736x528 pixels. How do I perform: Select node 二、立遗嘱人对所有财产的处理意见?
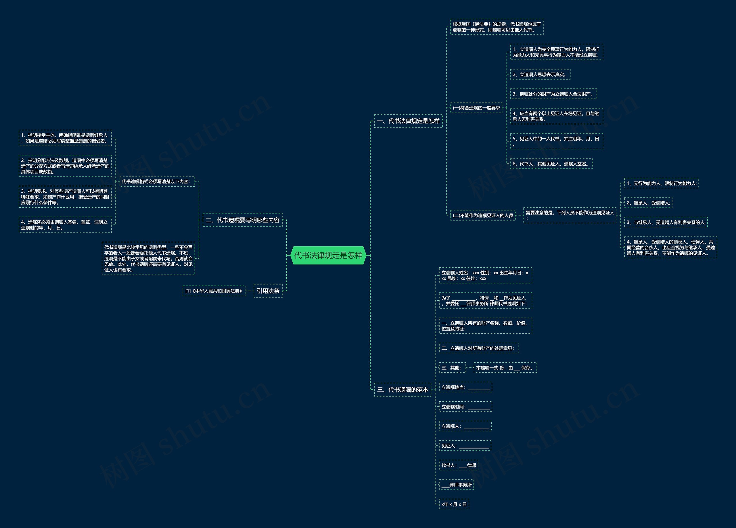[479, 349]
